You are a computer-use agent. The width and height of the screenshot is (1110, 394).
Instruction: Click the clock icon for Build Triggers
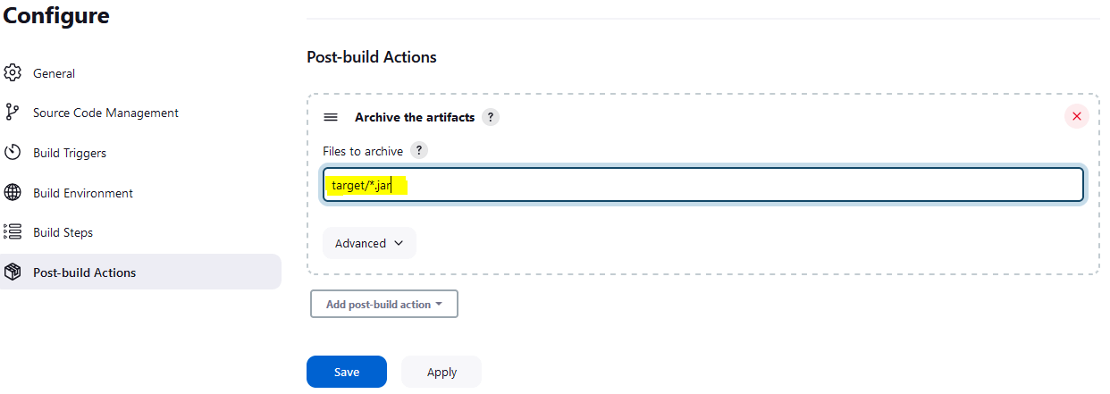click(13, 153)
